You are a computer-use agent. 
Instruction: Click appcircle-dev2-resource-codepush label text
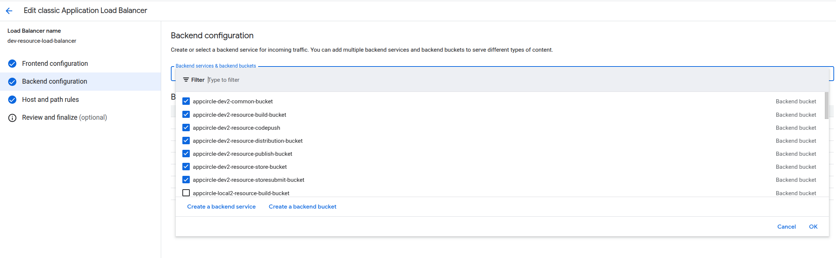236,128
